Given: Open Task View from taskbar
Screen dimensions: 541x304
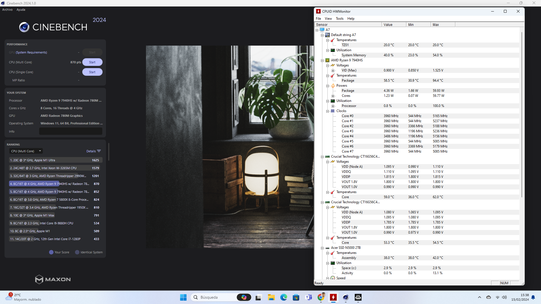Looking at the screenshot, I should pyautogui.click(x=258, y=297).
